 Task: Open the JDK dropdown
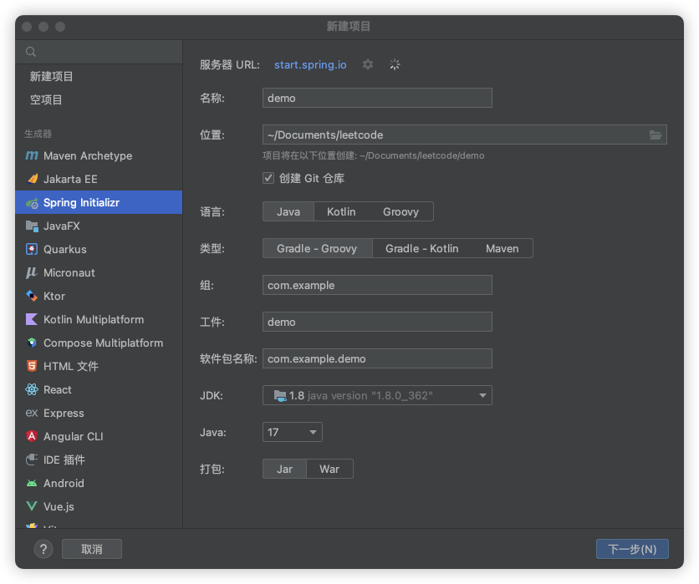click(377, 395)
